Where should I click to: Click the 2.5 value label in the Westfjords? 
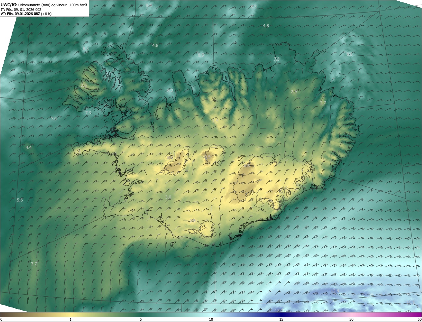point(83,86)
